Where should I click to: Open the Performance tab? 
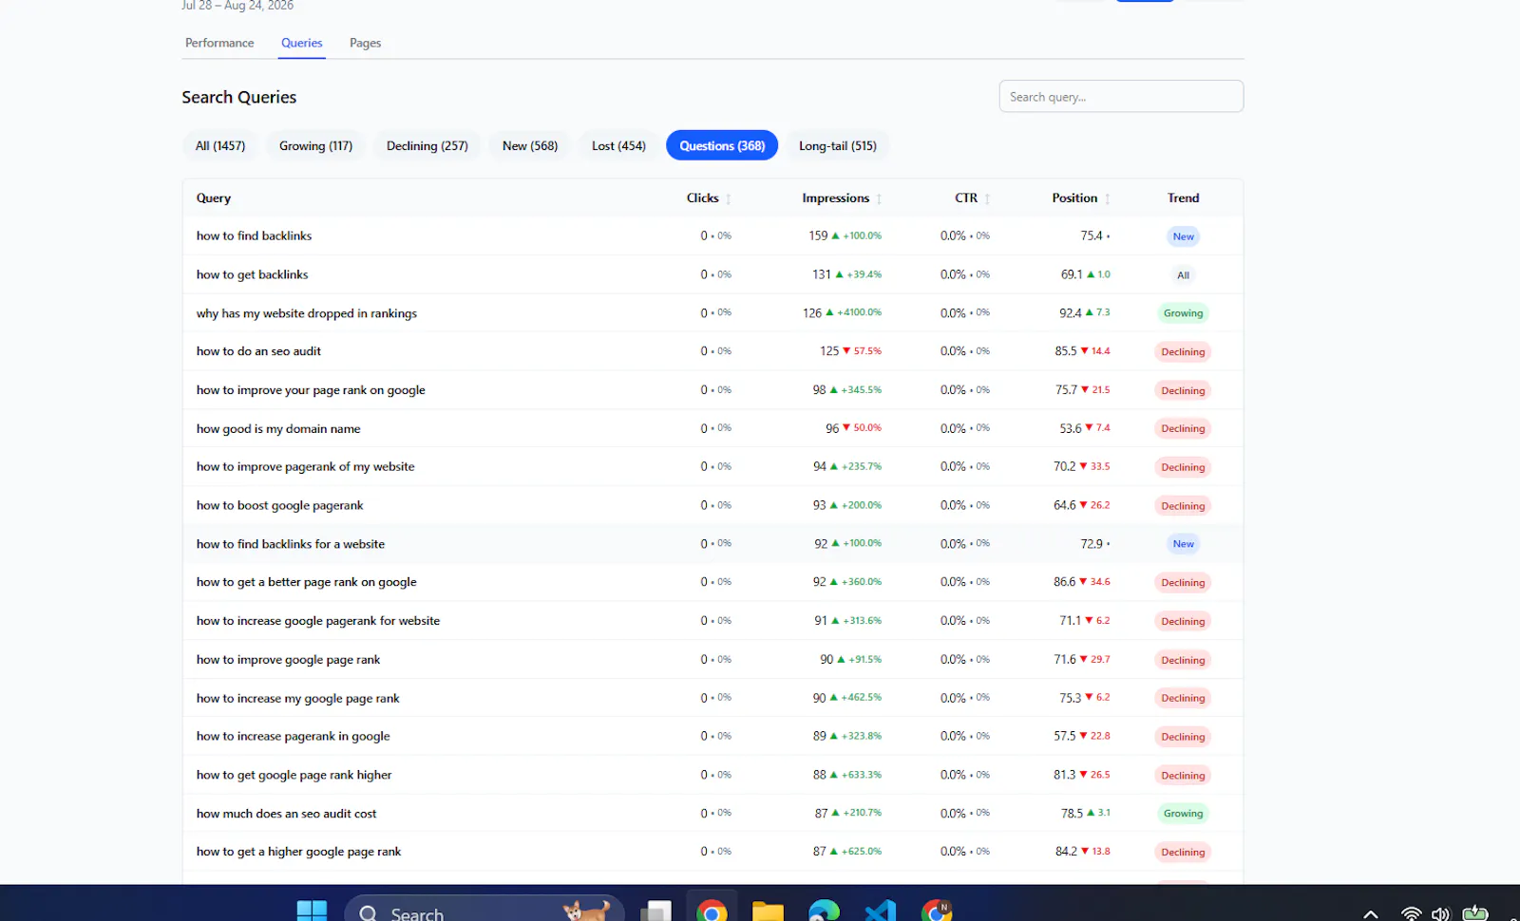tap(219, 43)
